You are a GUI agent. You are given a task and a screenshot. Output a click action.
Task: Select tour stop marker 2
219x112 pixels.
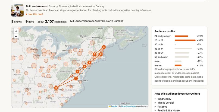coord(89,63)
